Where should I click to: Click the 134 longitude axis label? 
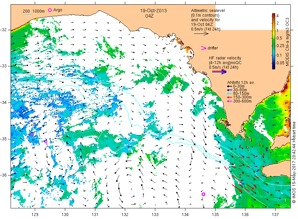click(x=185, y=215)
